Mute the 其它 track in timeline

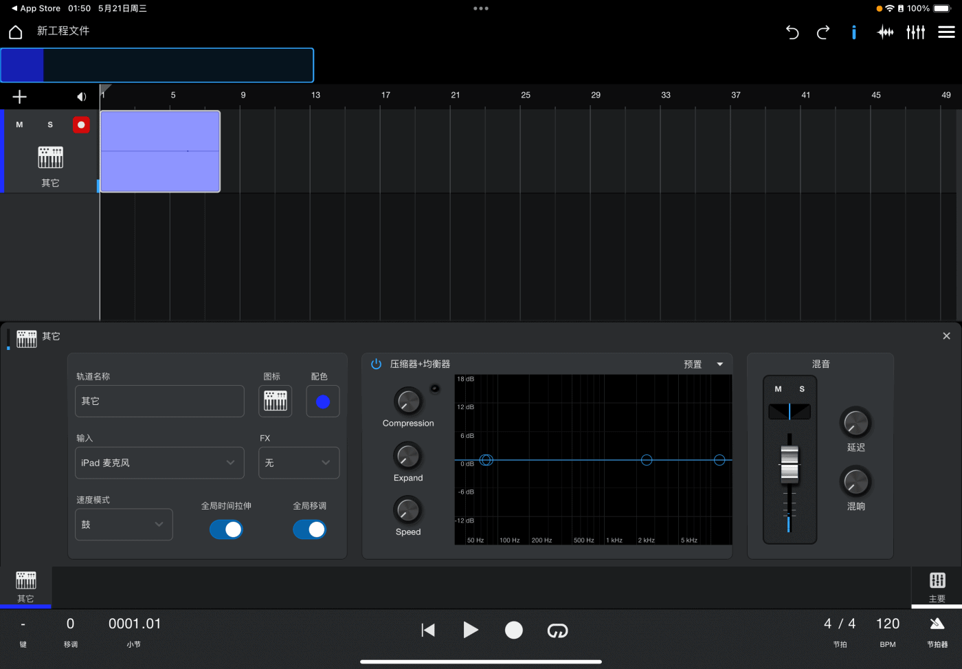click(x=19, y=124)
